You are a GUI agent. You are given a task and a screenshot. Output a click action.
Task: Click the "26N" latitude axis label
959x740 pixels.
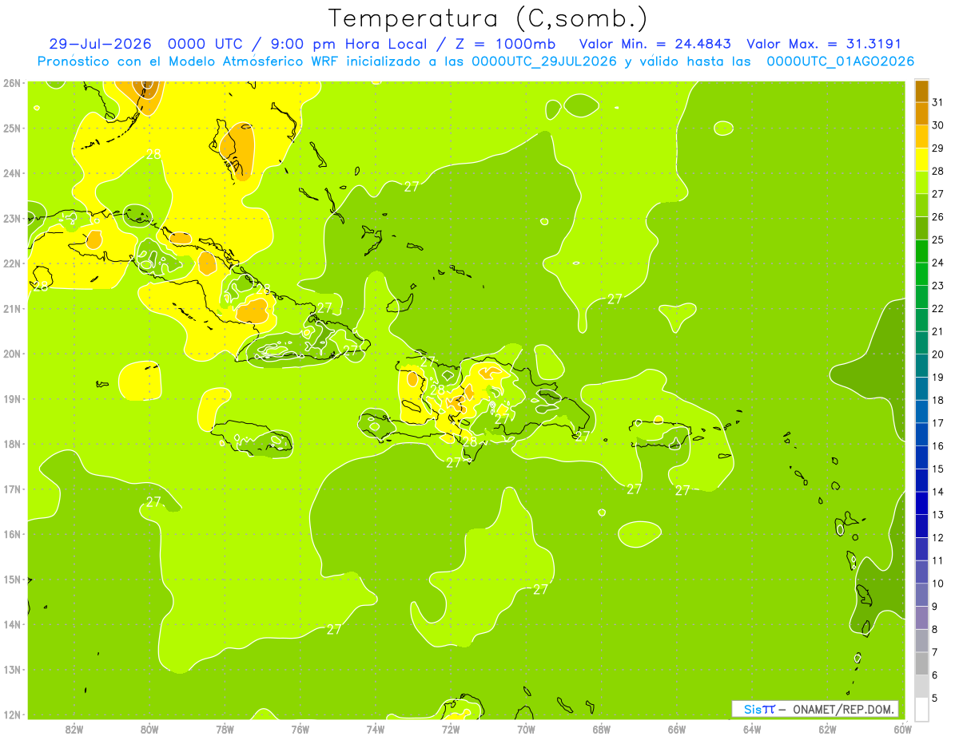click(12, 83)
